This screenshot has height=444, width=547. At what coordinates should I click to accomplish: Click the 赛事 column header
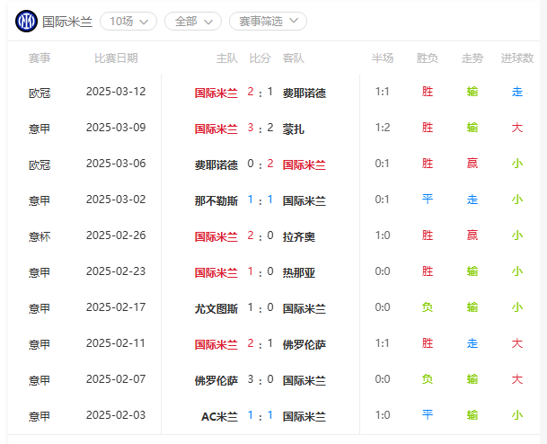pos(40,58)
